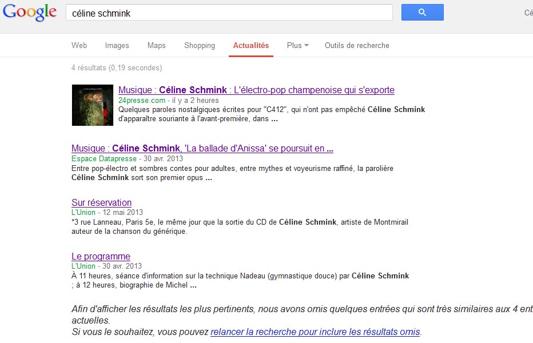The height and width of the screenshot is (343, 533).
Task: Click the Espace Datapresse source label
Action: click(x=104, y=158)
